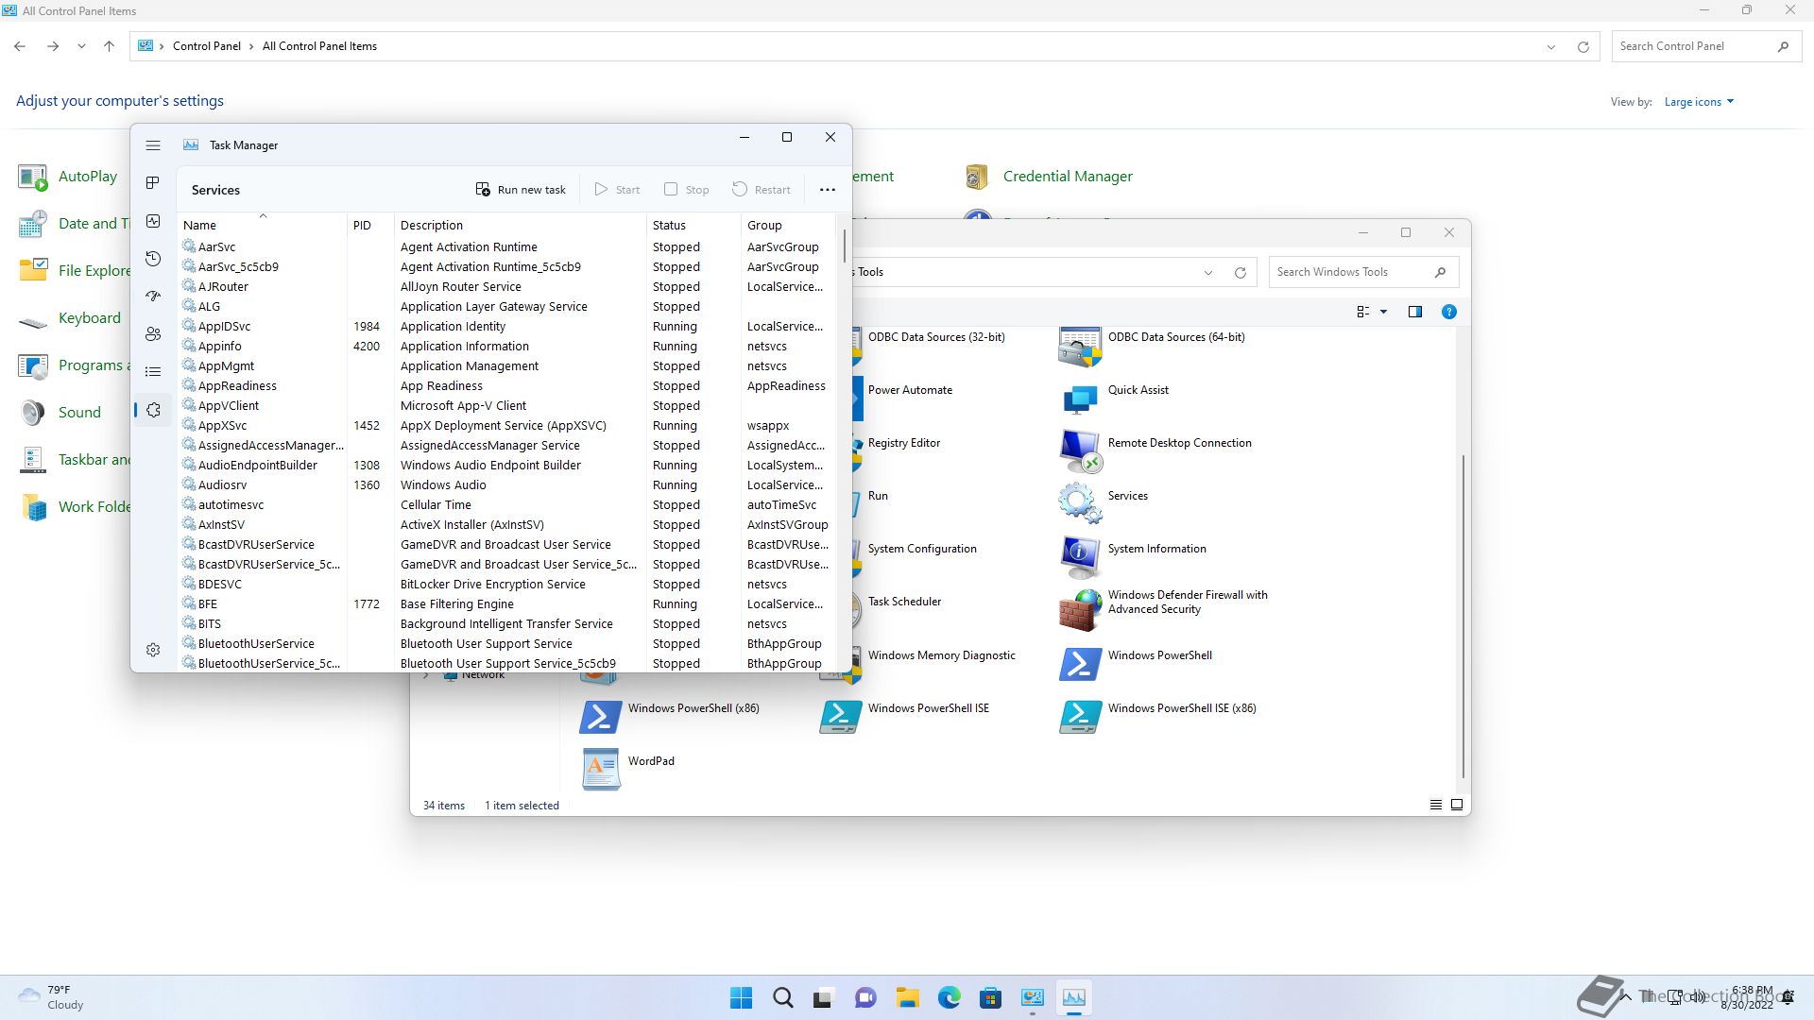
Task: Select Registry Editor in Windows Tools
Action: point(903,443)
